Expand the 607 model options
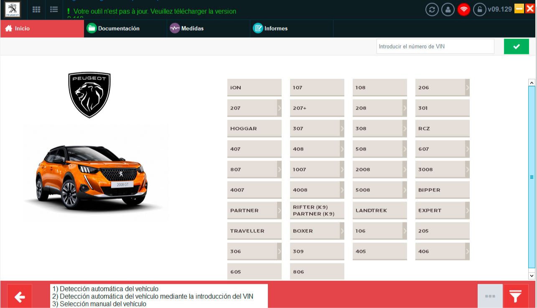537x308 pixels. coord(468,149)
